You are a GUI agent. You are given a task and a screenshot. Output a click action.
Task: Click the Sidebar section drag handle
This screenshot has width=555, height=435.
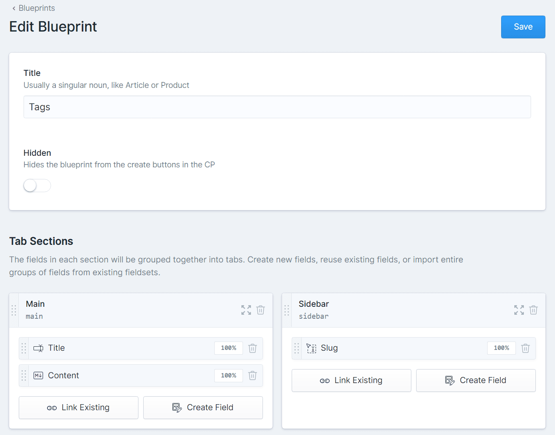click(x=287, y=310)
